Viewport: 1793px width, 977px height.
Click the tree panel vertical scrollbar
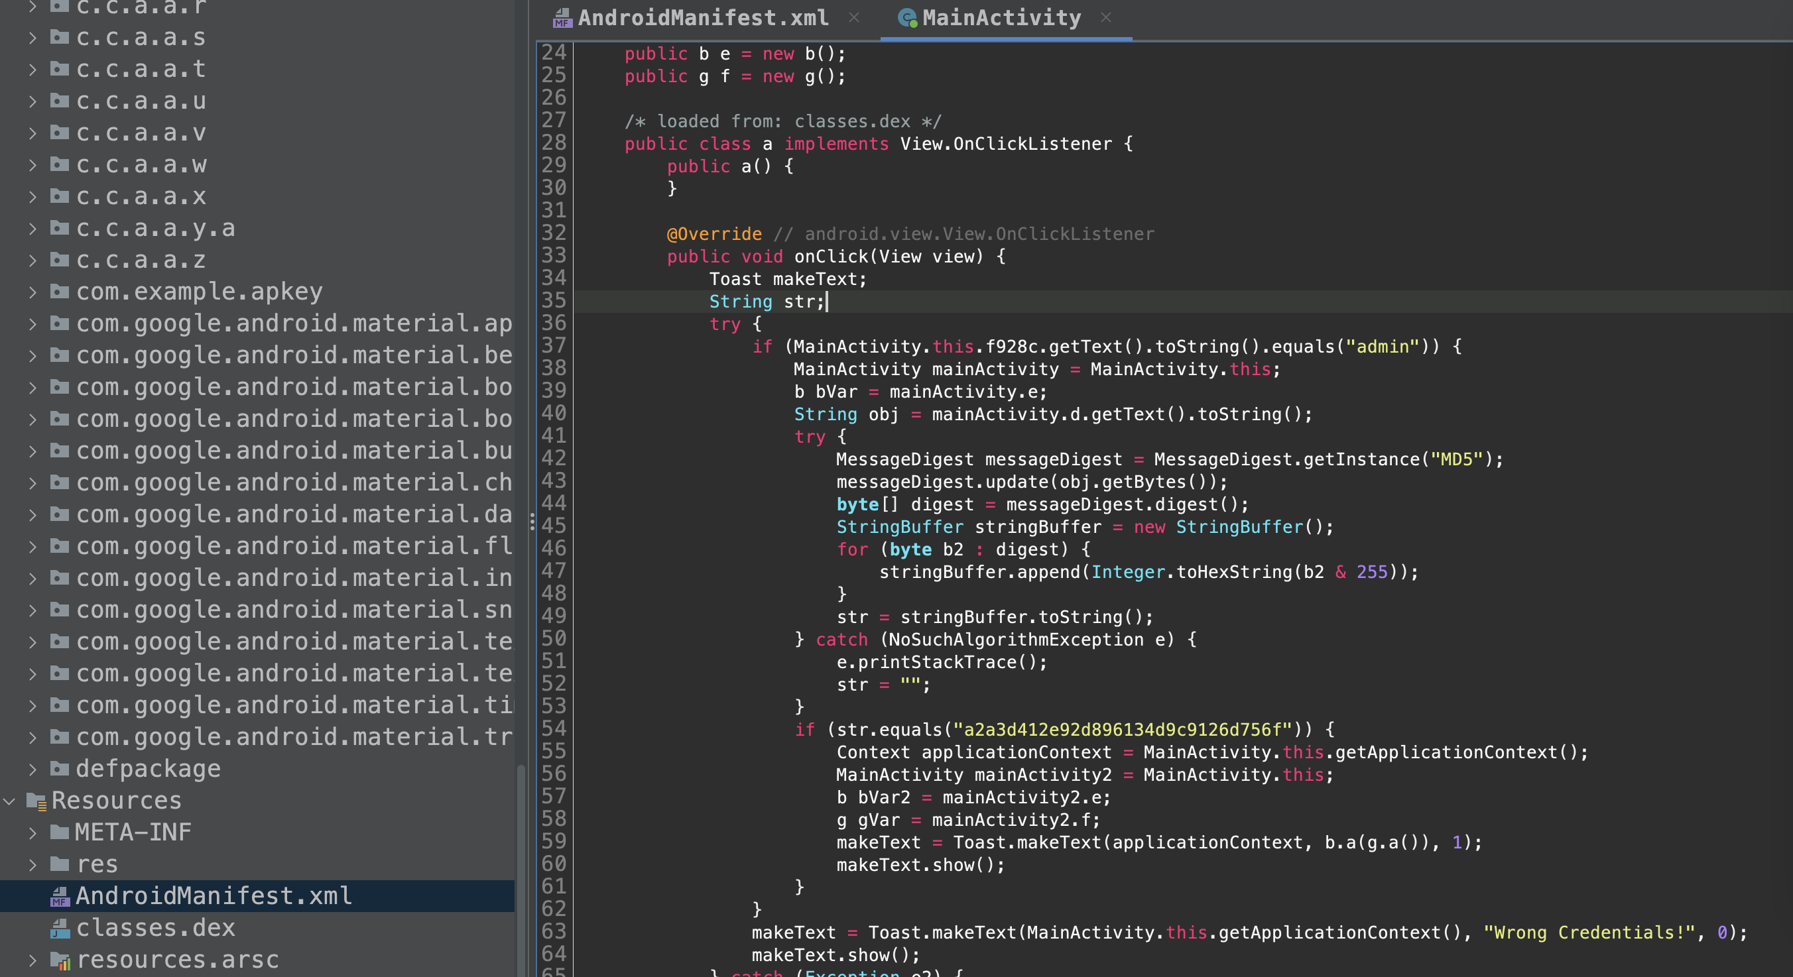(x=521, y=870)
